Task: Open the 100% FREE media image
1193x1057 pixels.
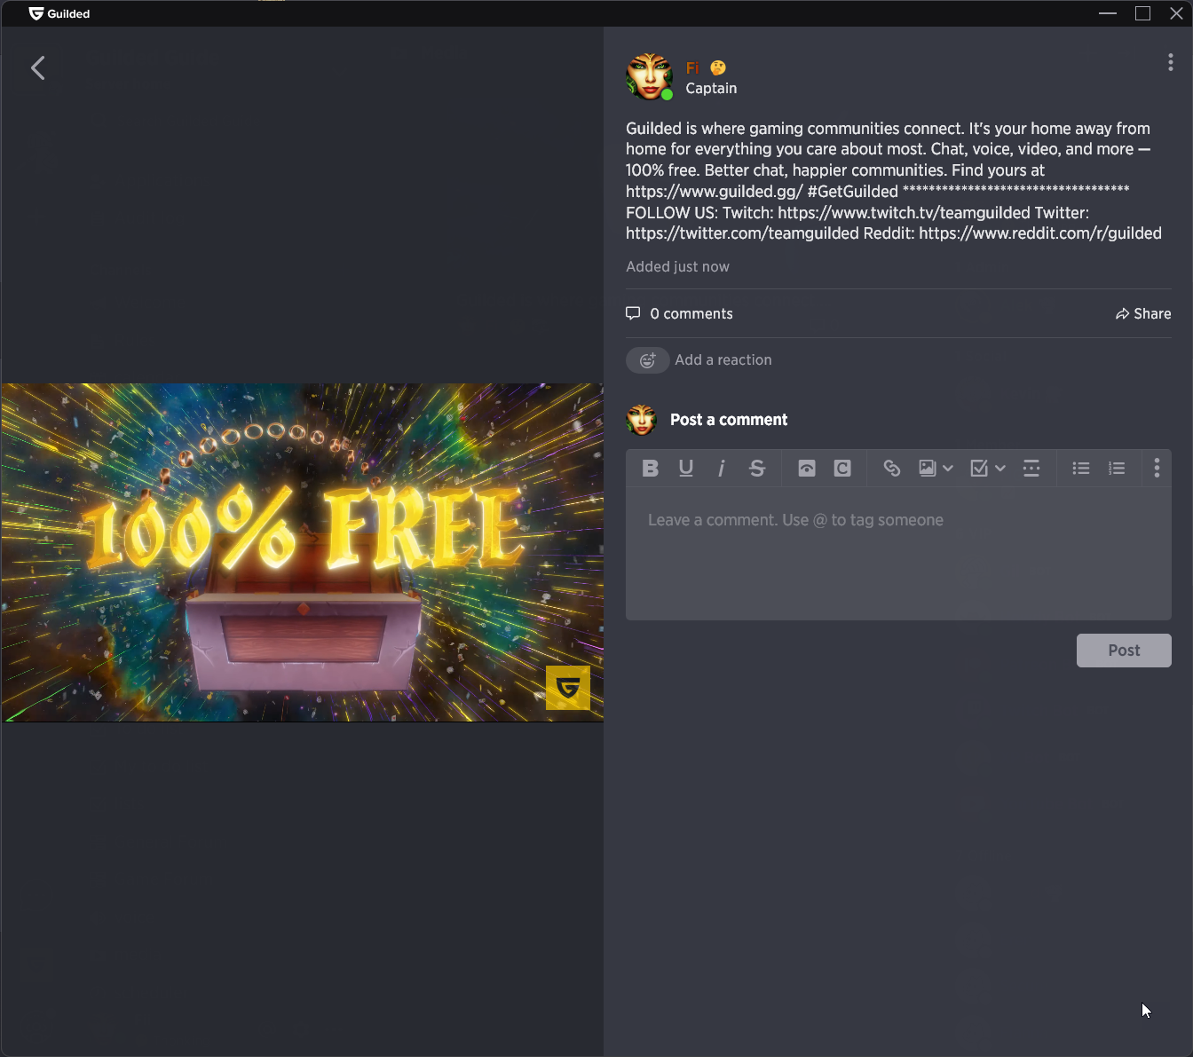Action: [302, 552]
